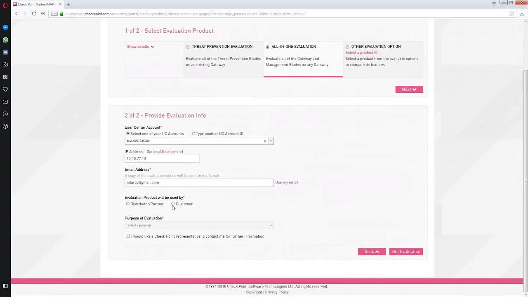
Task: Select Other Evaluation Option radio button
Action: (347, 47)
